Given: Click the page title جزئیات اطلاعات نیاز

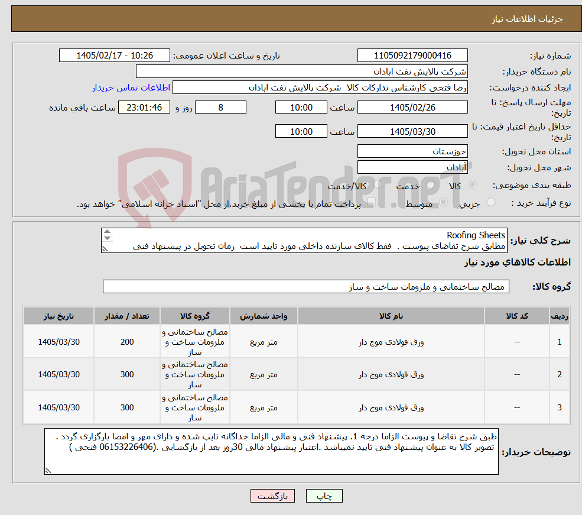Looking at the screenshot, I should (x=528, y=19).
